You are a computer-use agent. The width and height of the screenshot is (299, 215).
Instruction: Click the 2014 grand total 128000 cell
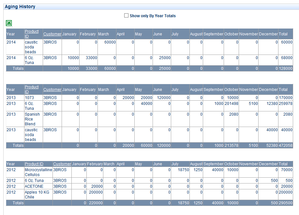tap(286, 69)
